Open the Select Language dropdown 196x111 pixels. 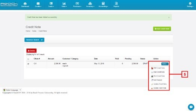coord(12,90)
